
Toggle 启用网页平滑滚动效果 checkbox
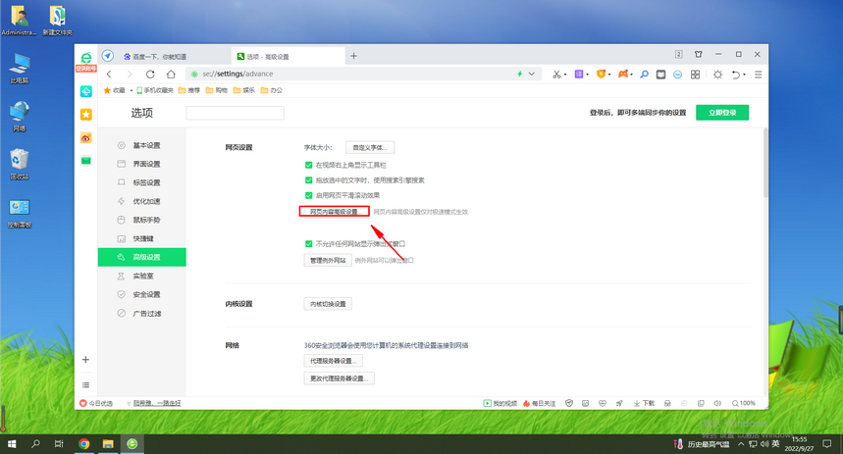pyautogui.click(x=308, y=195)
